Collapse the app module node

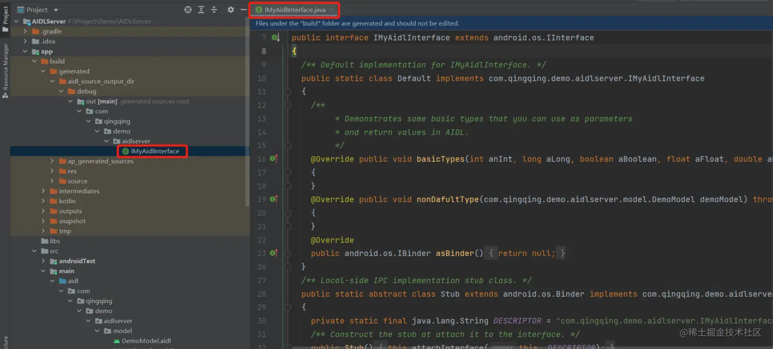click(25, 52)
